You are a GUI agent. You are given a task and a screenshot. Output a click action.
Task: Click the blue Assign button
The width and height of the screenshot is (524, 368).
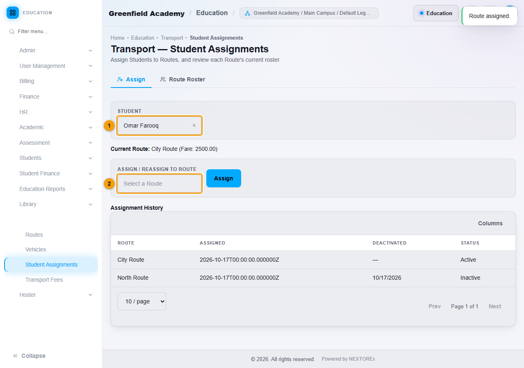pos(224,178)
